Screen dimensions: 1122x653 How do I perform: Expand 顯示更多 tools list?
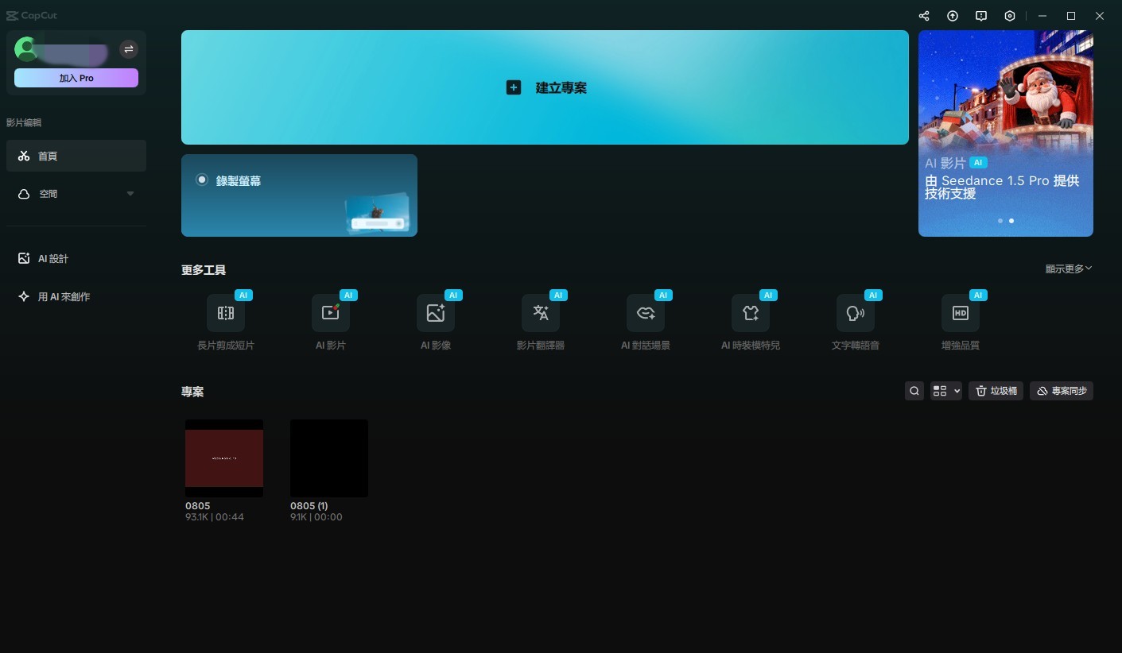(1069, 269)
